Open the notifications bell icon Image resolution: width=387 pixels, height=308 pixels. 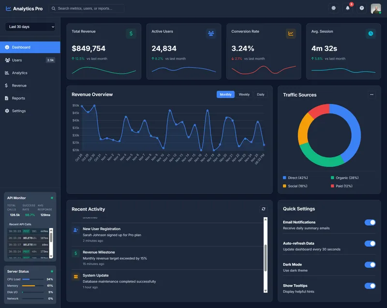tap(349, 8)
